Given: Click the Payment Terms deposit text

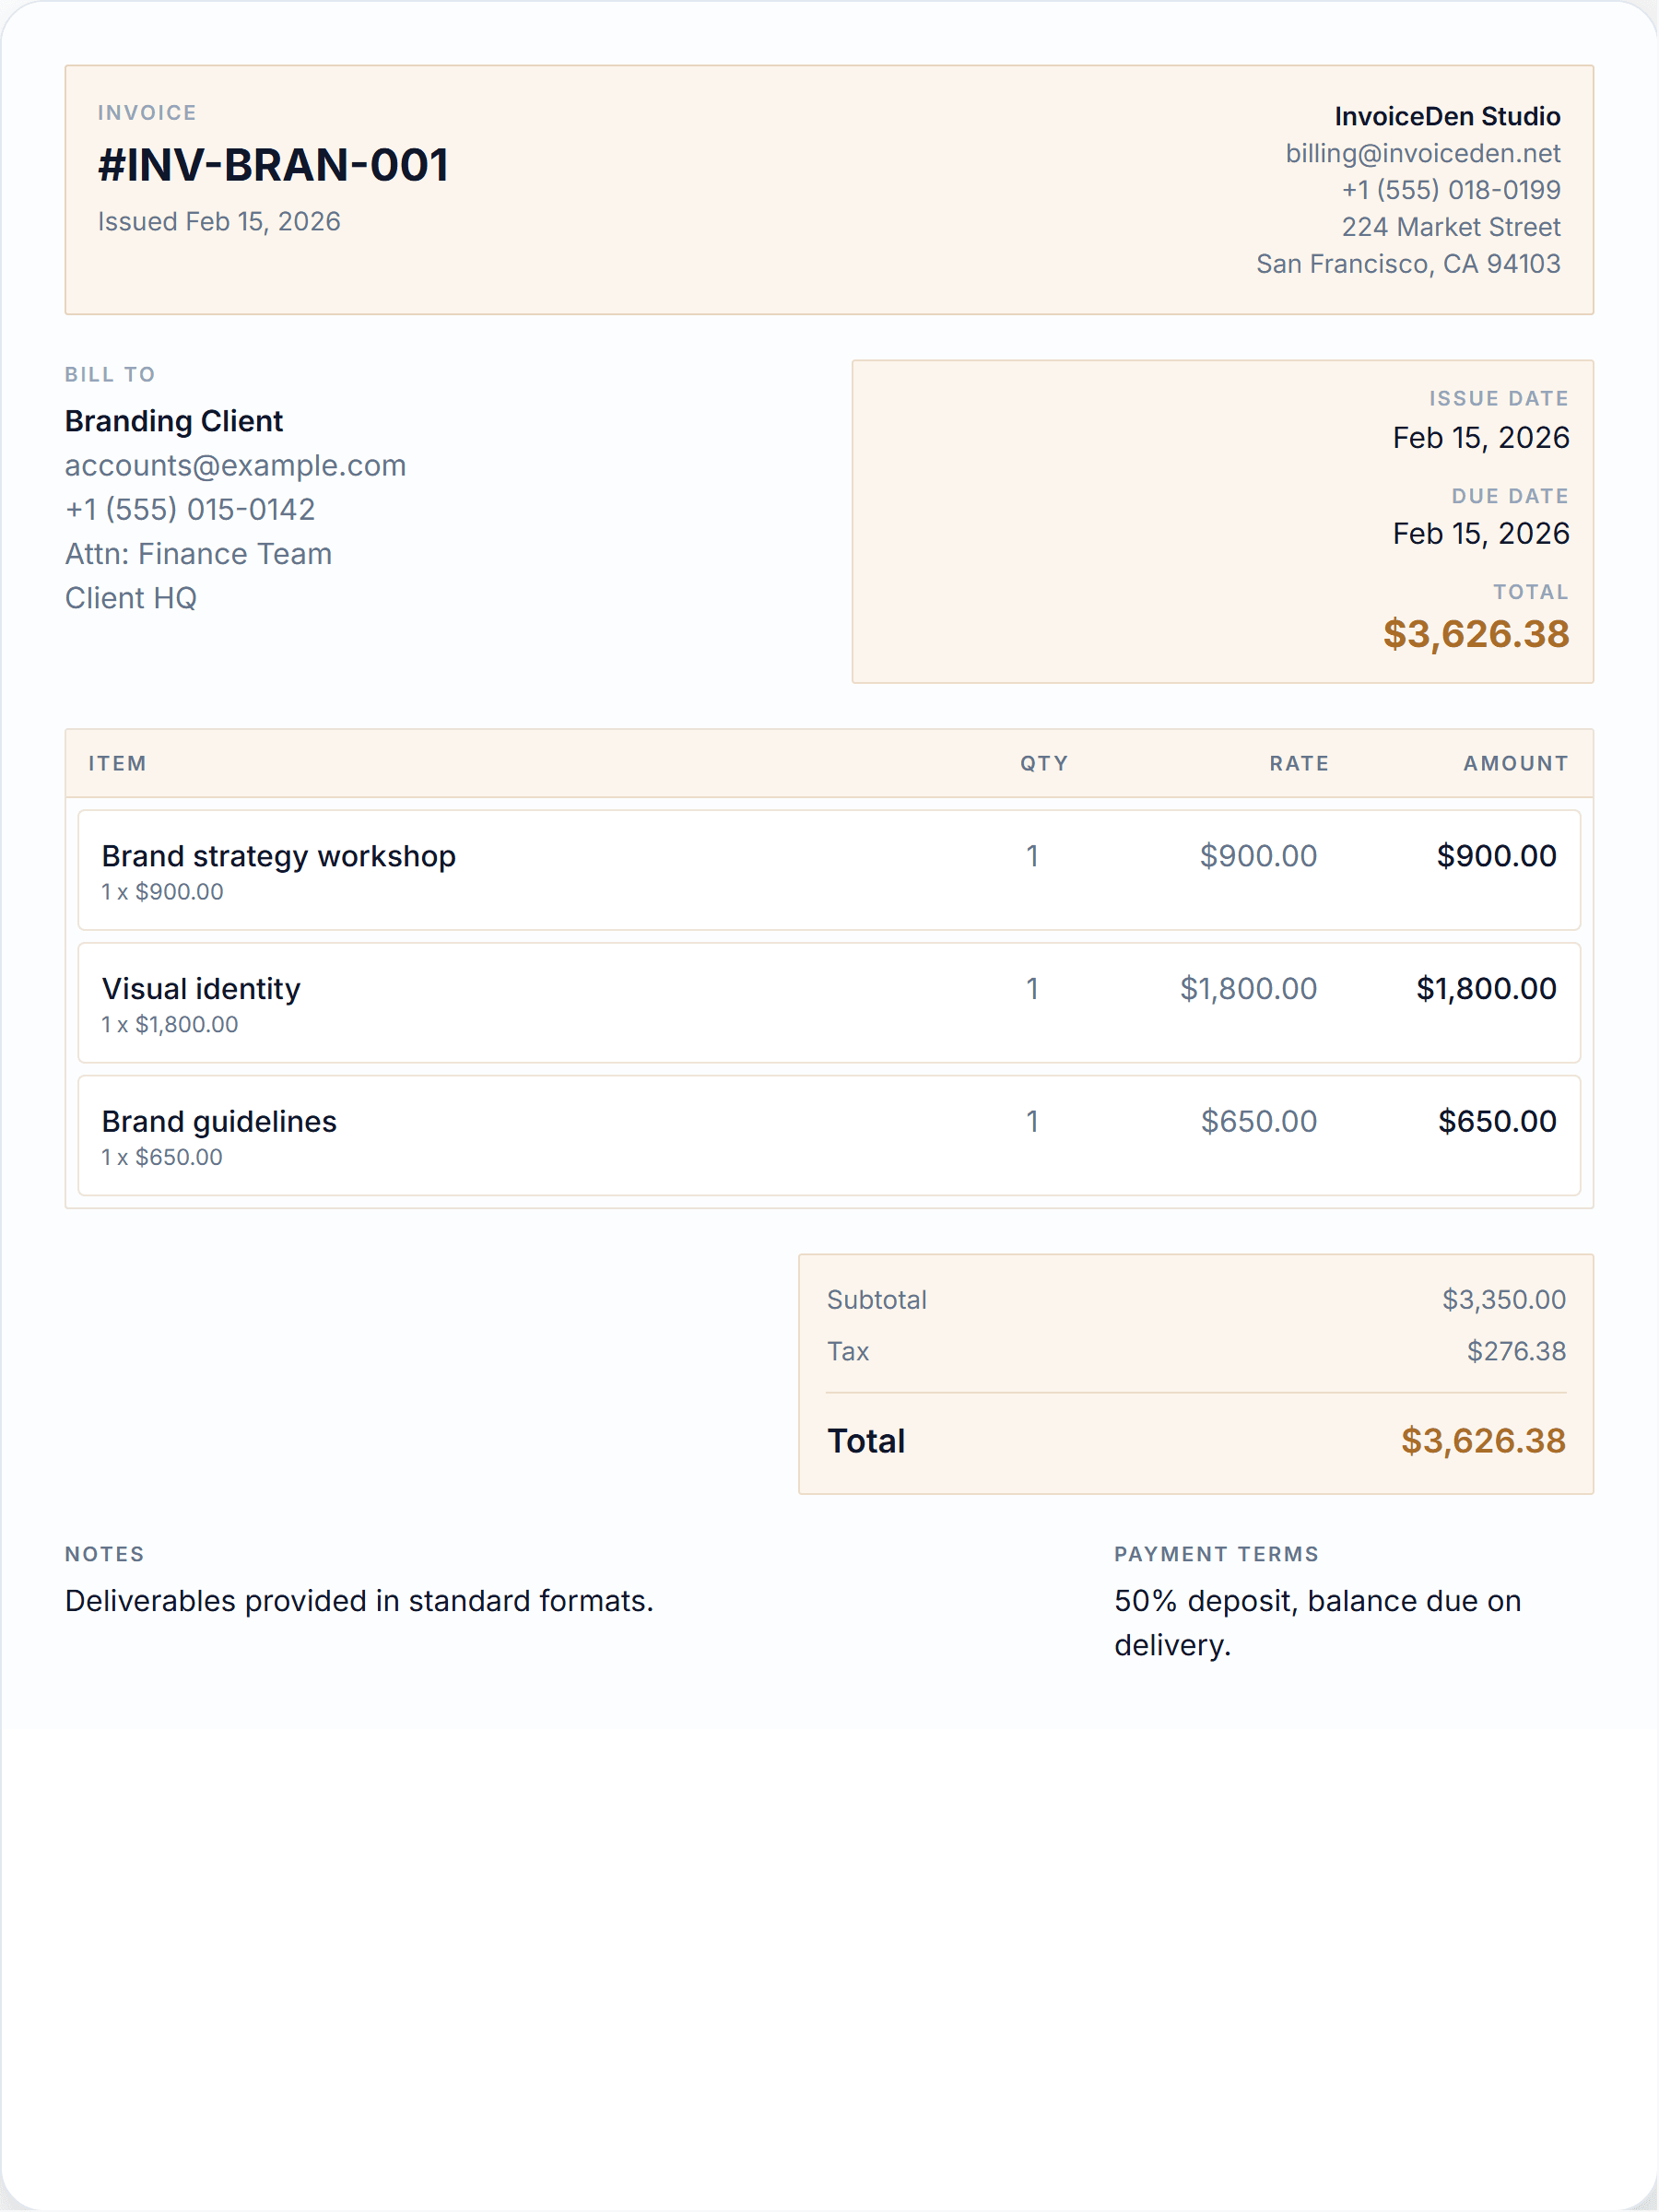Looking at the screenshot, I should coord(1318,1623).
